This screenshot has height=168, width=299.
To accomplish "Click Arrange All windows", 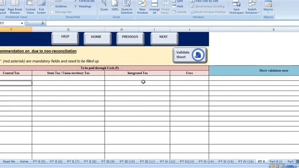I will click(x=155, y=7).
